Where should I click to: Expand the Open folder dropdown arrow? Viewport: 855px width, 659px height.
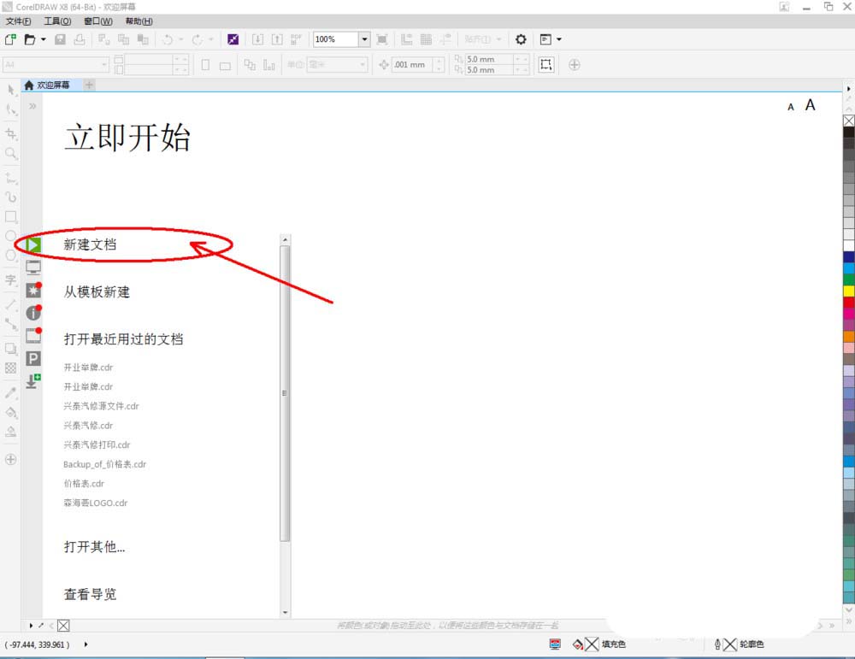tap(44, 39)
